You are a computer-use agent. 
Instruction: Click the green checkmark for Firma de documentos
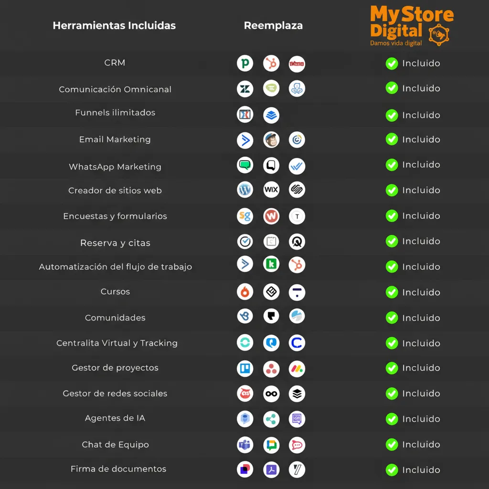(392, 470)
